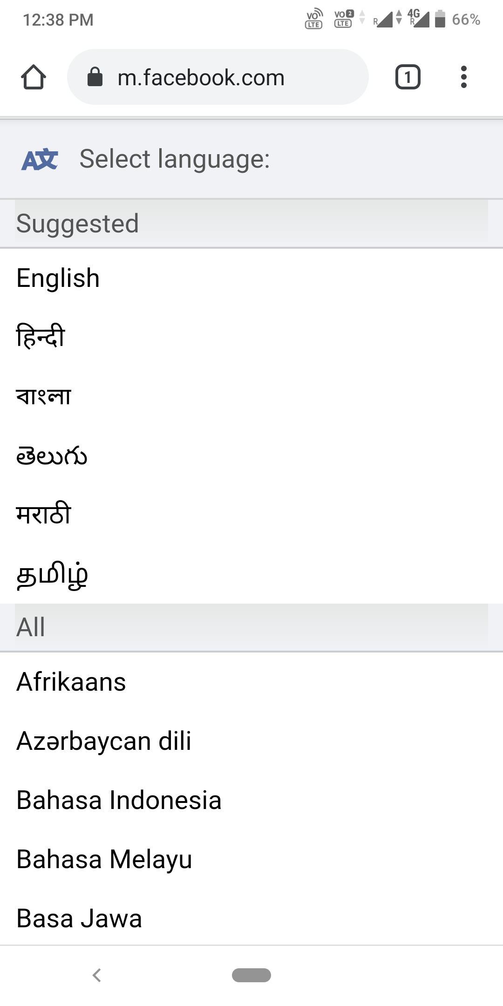The height and width of the screenshot is (1006, 503).
Task: Click the padlock security icon in address bar
Action: 95,76
